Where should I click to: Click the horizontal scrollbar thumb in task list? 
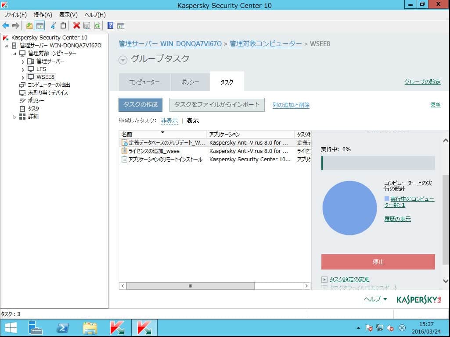pos(190,286)
